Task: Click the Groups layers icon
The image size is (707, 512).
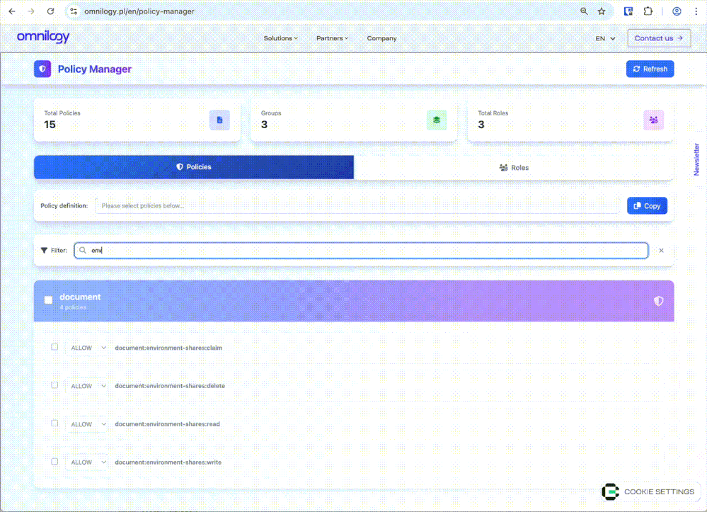Action: [x=437, y=120]
